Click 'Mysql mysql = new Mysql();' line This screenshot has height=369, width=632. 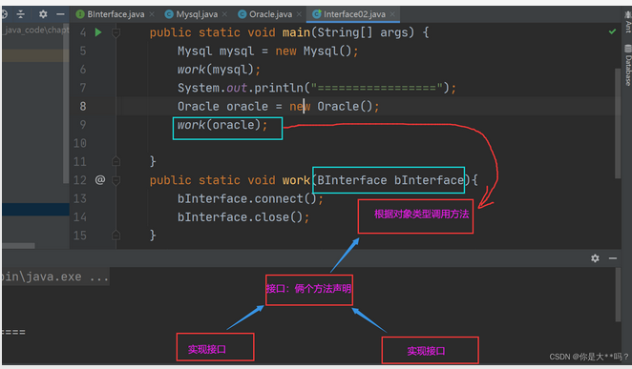pyautogui.click(x=268, y=51)
